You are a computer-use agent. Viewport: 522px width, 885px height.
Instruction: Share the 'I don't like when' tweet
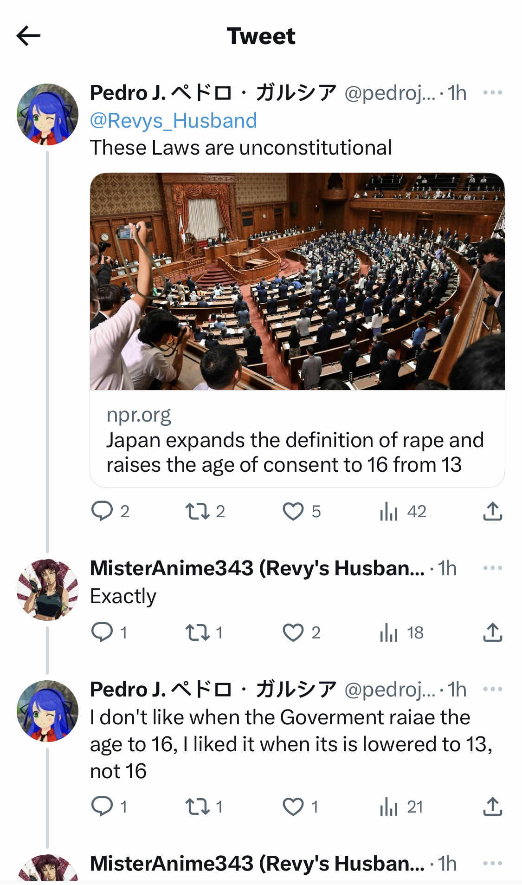tap(492, 807)
